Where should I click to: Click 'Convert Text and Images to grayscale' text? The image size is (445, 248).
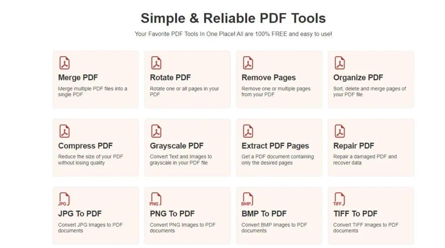pos(181,160)
